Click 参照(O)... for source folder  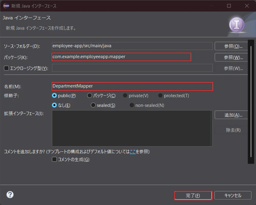tap(232, 46)
